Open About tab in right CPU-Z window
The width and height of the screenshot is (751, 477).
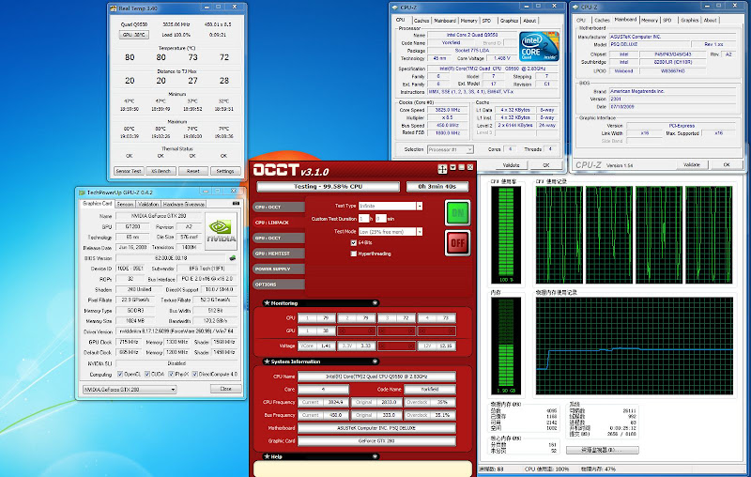pos(711,20)
